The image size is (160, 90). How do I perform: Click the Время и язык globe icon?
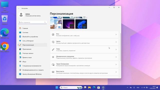(x=20, y=57)
